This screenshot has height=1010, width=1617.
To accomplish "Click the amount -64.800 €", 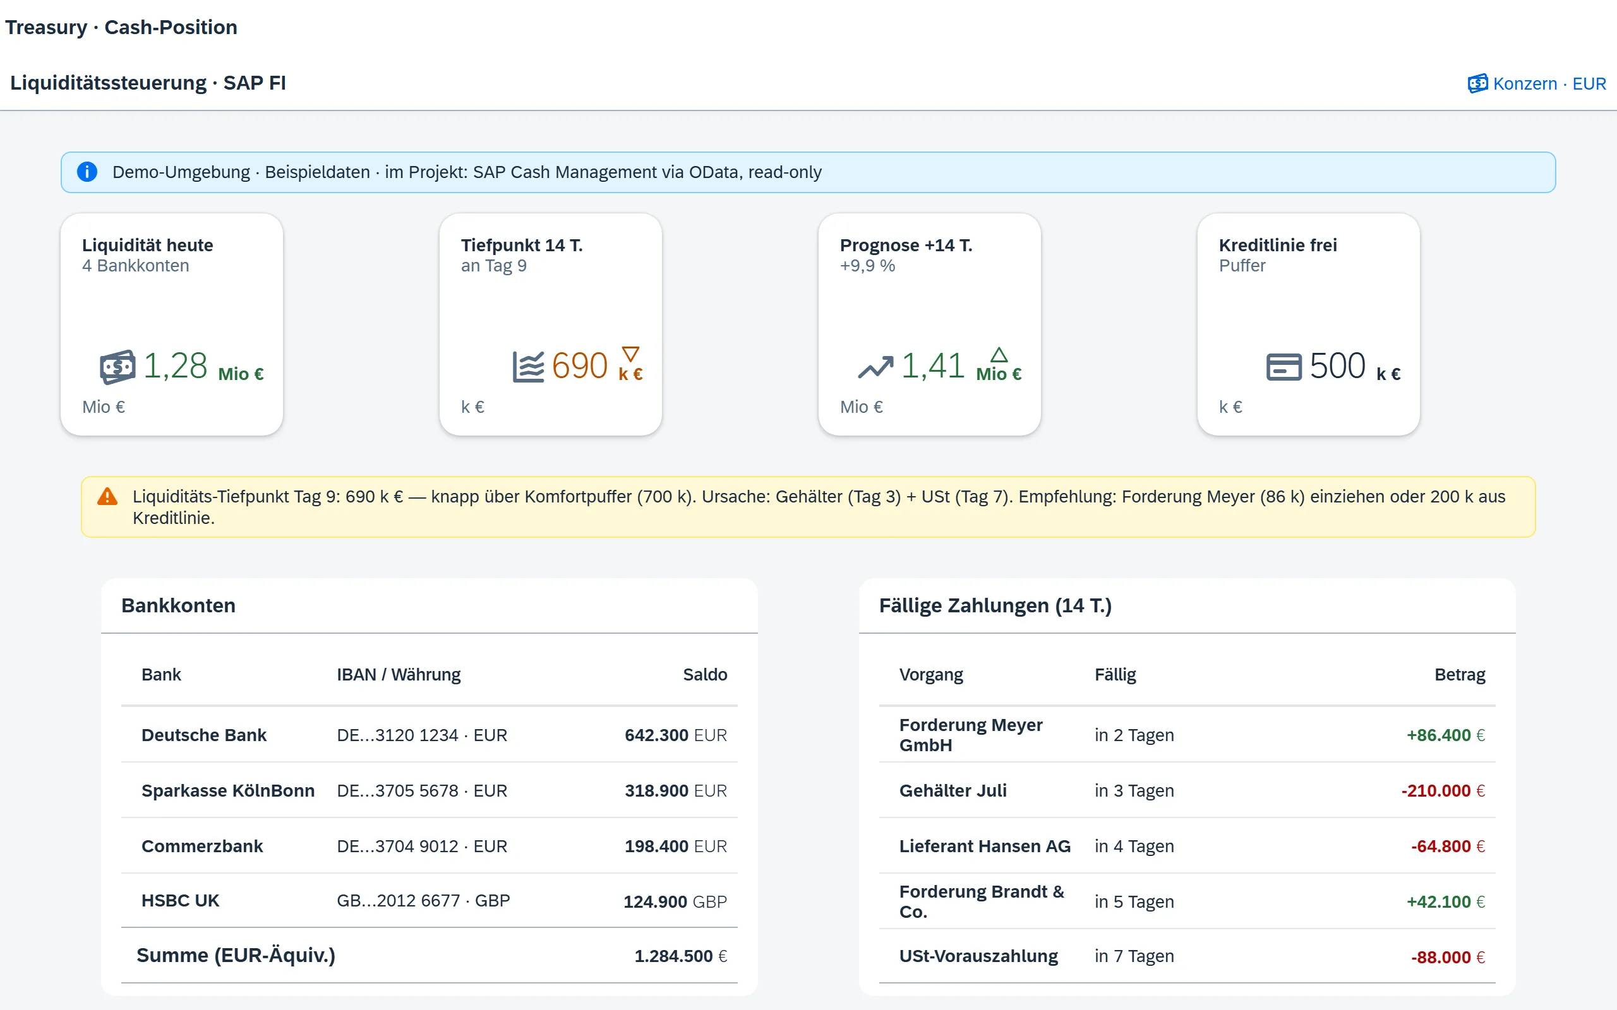I will coord(1448,846).
